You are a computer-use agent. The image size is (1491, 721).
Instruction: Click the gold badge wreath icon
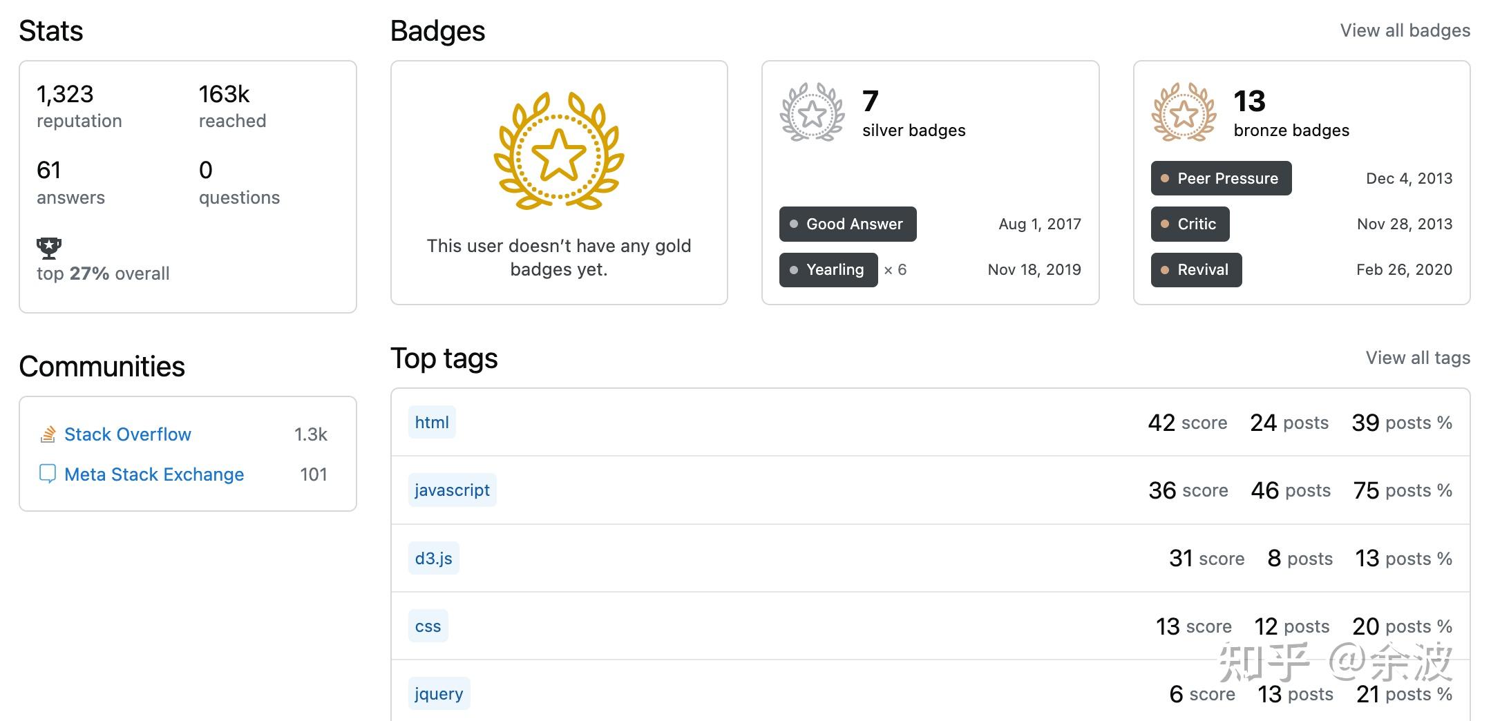click(x=558, y=151)
